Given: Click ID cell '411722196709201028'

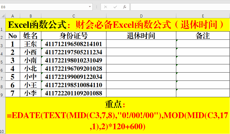Looking at the screenshot, I should pos(74,68).
